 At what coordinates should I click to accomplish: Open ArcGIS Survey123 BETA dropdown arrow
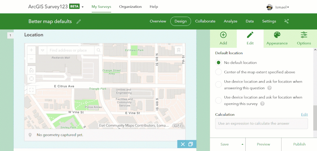pyautogui.click(x=83, y=7)
